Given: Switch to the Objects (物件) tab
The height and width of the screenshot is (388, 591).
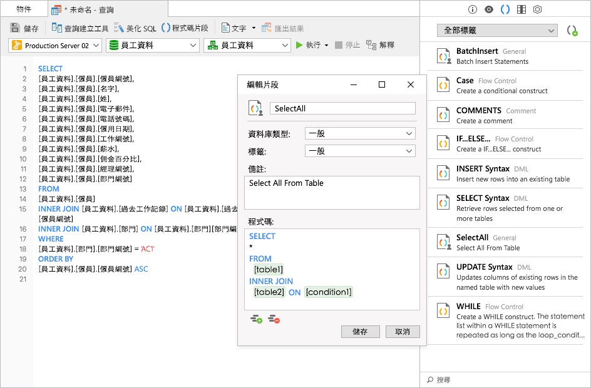Looking at the screenshot, I should [x=24, y=9].
